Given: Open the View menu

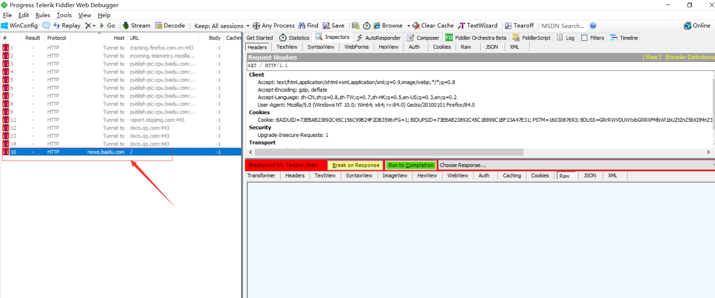Looking at the screenshot, I should (x=85, y=15).
